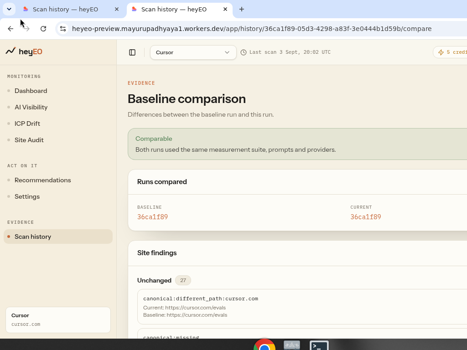Click the Site findings heading
The image size is (467, 350).
click(x=157, y=253)
